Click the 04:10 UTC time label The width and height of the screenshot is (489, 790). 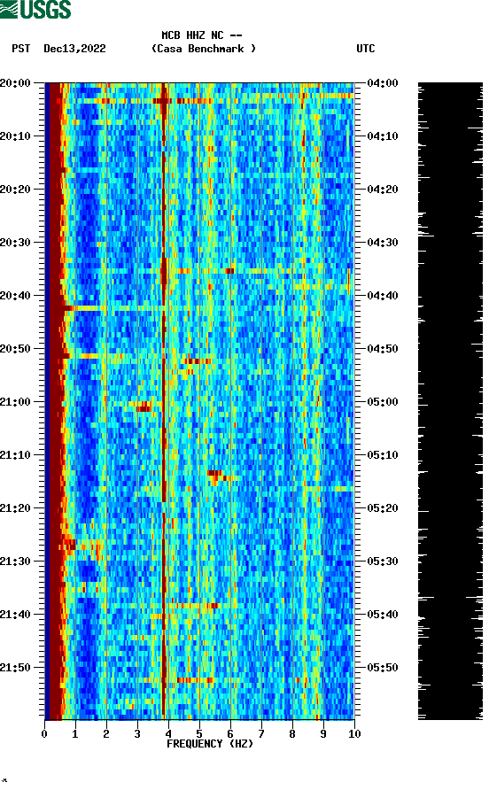[x=383, y=136]
